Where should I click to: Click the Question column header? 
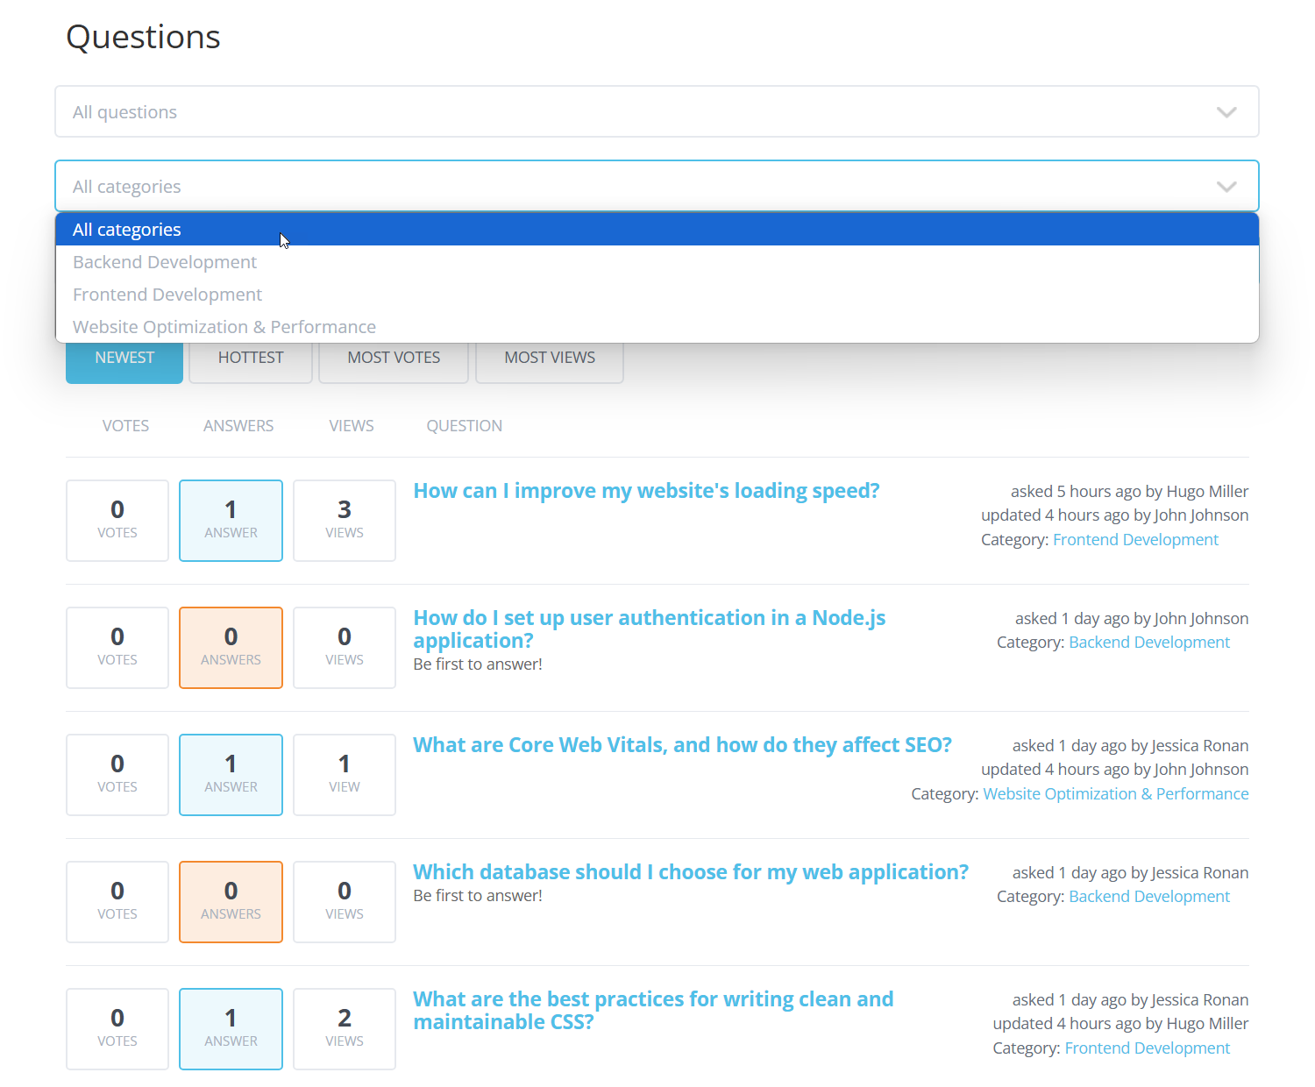tap(465, 426)
